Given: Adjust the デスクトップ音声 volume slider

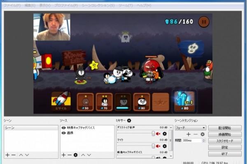Looking at the screenshot, I should click(x=153, y=134).
